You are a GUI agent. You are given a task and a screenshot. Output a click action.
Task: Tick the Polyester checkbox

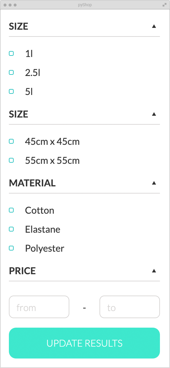pyautogui.click(x=11, y=248)
